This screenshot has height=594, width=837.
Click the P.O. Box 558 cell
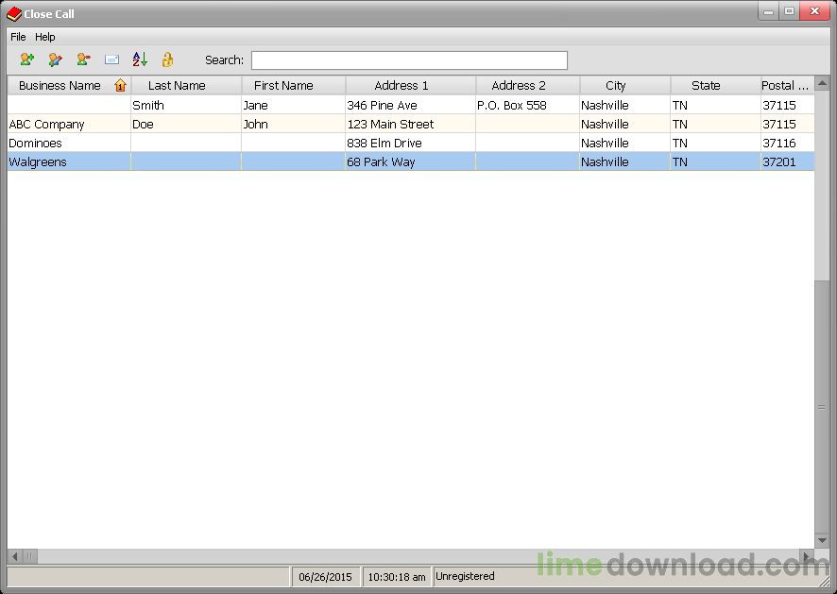527,105
